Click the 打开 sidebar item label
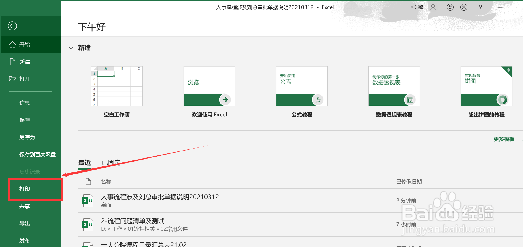The width and height of the screenshot is (523, 247). 25,79
